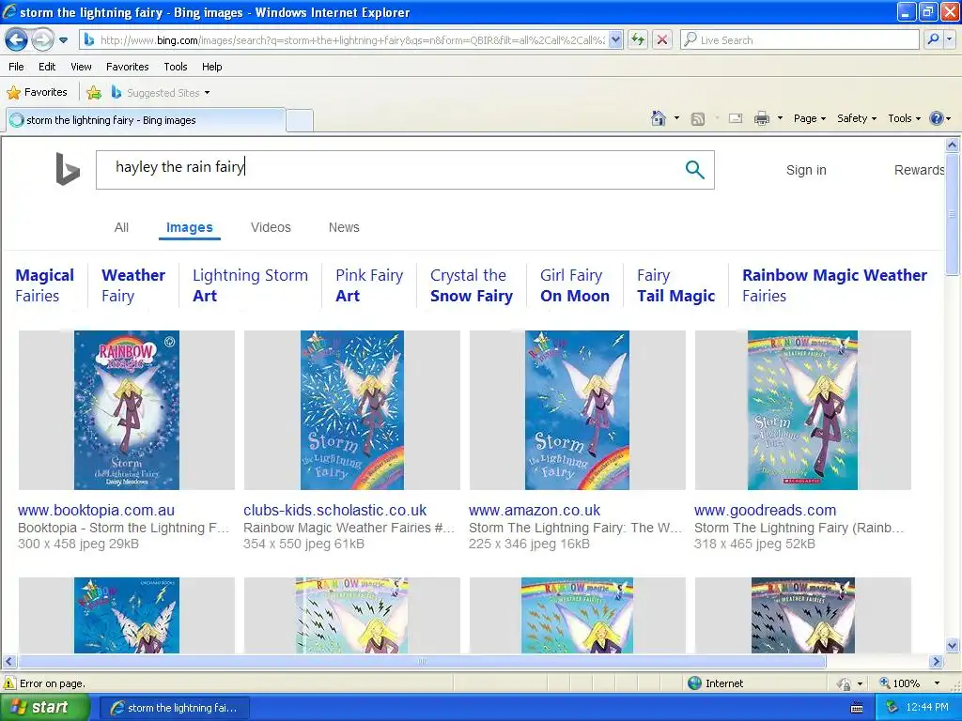
Task: Switch to the News tab
Action: point(344,227)
